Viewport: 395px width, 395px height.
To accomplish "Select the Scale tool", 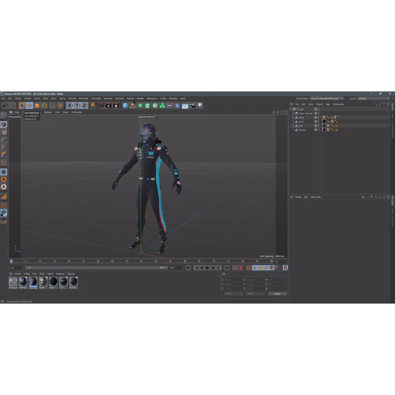I will click(36, 106).
